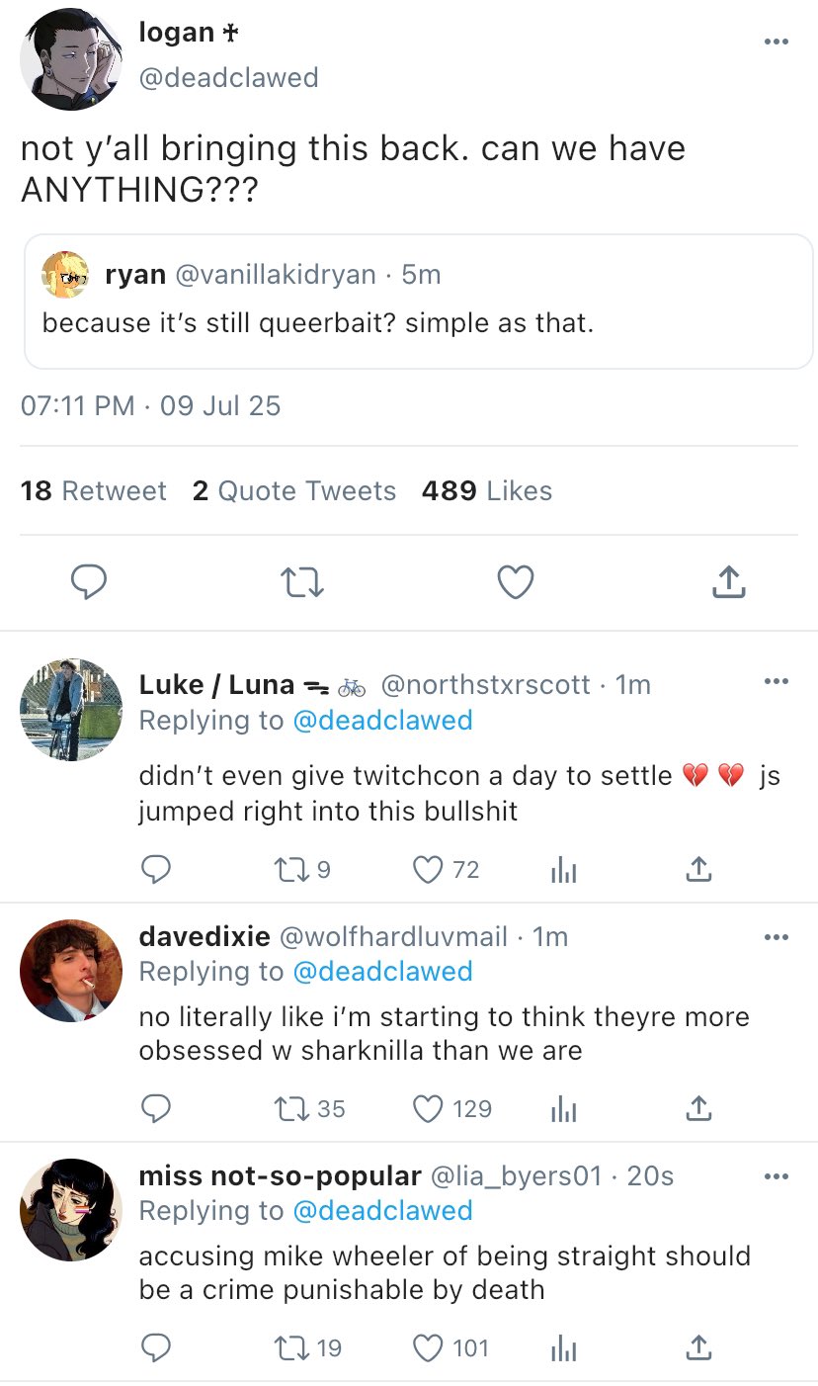Like the main tweet by deadclawed
This screenshot has width=818, height=1386.
point(515,582)
